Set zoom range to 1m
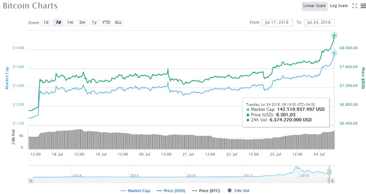Image resolution: width=366 pixels, height=194 pixels. click(x=70, y=22)
